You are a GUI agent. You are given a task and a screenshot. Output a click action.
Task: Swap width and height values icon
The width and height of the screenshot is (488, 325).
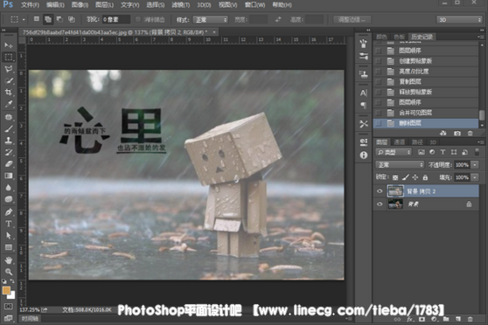click(277, 19)
